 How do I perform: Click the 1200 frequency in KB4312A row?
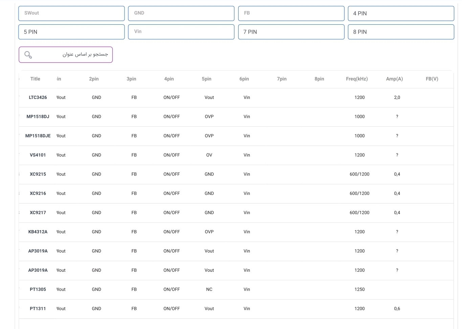(359, 232)
